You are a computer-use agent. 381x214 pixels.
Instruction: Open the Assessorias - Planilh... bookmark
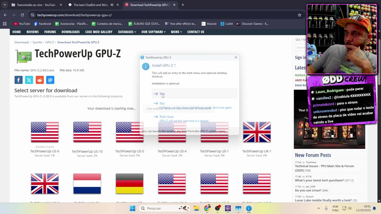click(71, 24)
